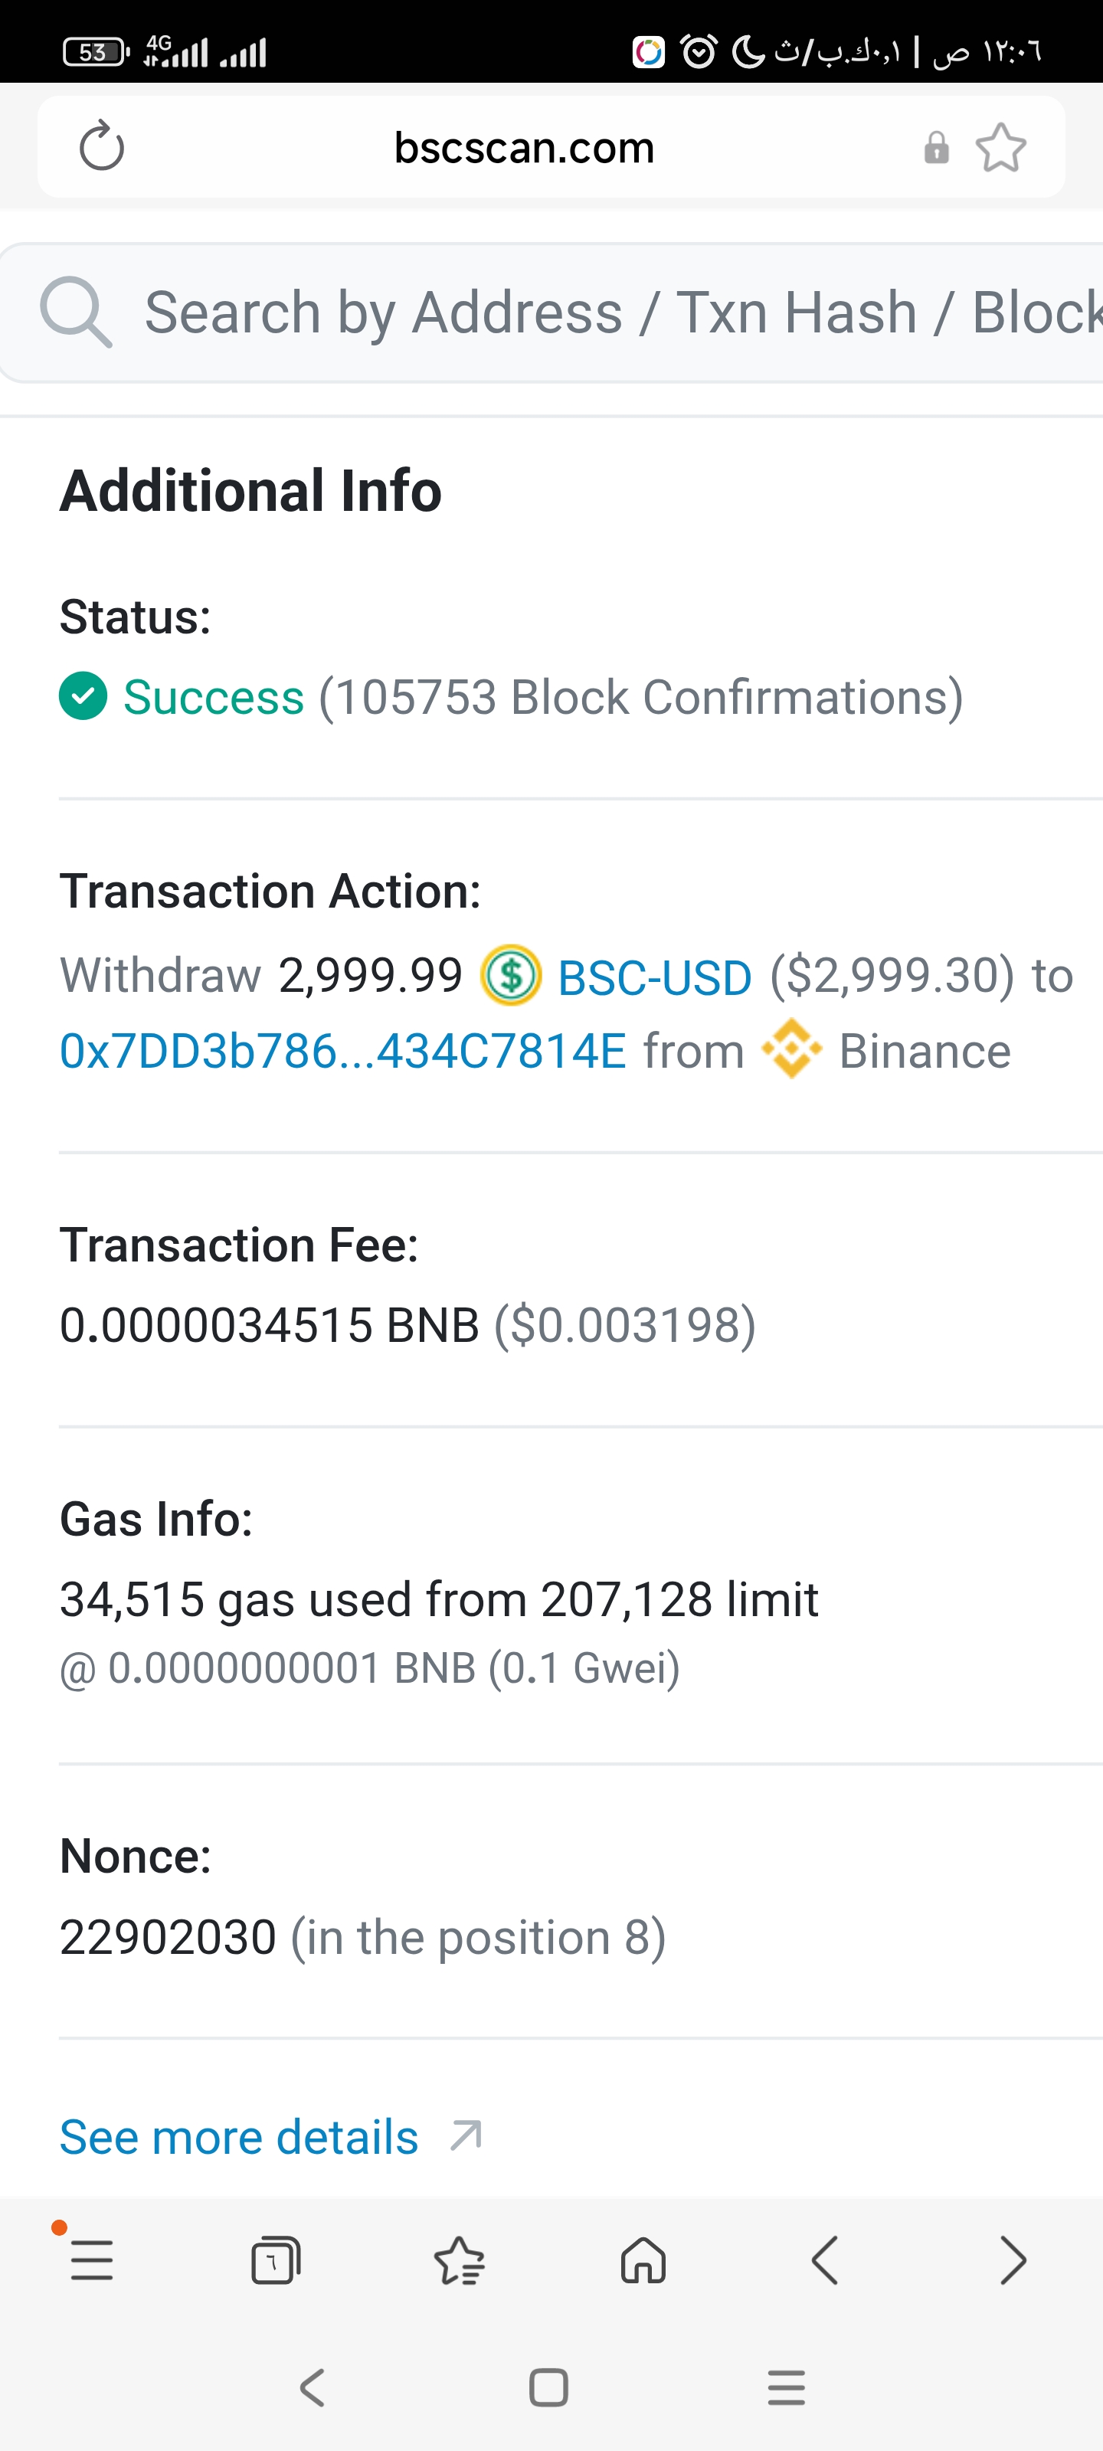
Task: Tap the green Success checkmark icon
Action: tap(83, 695)
